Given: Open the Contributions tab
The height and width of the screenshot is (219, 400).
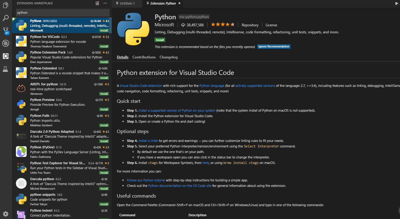Looking at the screenshot, I should pos(144,57).
